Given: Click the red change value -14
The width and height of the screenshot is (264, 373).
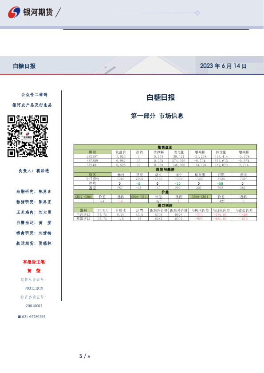Looking at the screenshot, I should (x=120, y=201).
